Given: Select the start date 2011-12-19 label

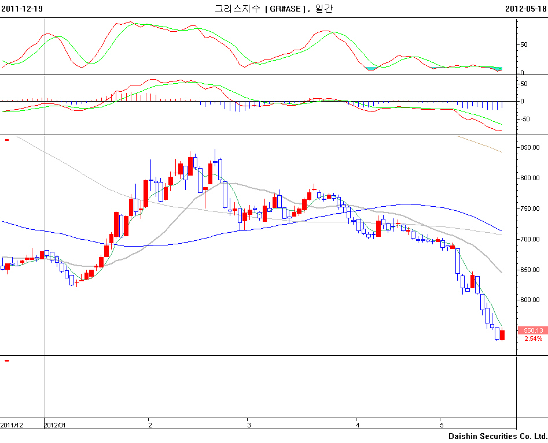Looking at the screenshot, I should (x=22, y=9).
